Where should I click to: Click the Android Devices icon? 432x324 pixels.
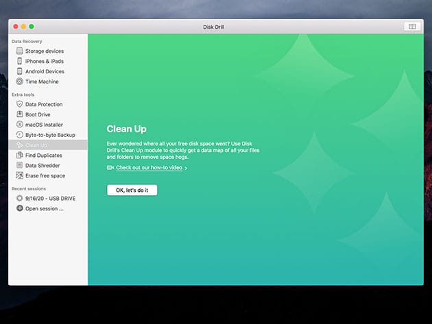(x=19, y=71)
